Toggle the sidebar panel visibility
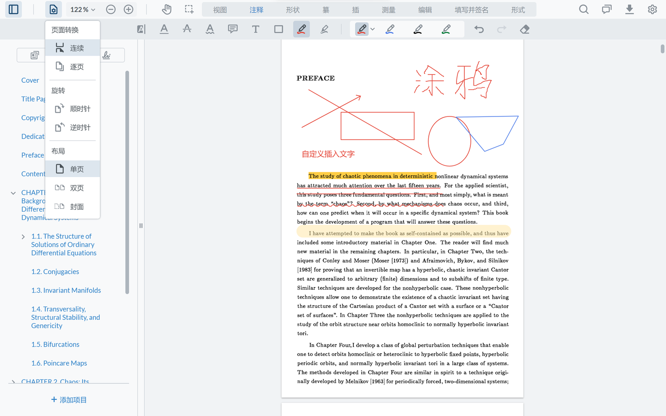666x416 pixels. click(13, 9)
